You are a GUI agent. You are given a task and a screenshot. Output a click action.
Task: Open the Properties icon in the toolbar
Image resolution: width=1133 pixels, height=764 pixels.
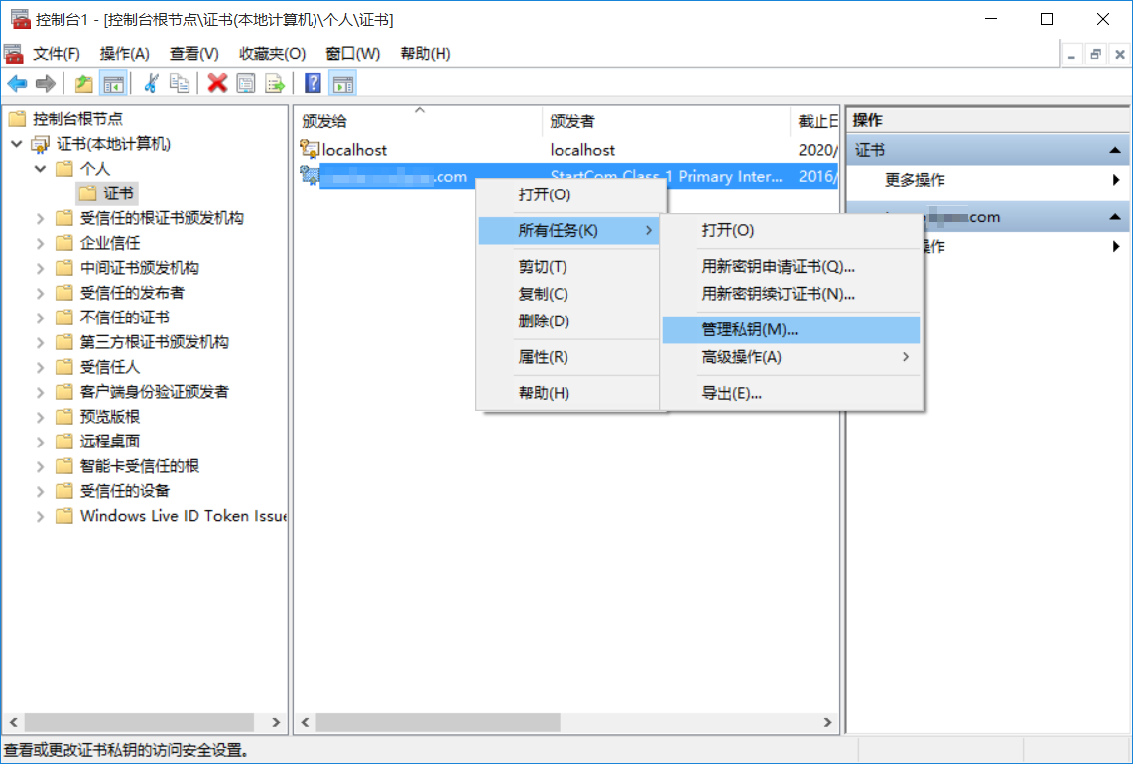pos(247,83)
